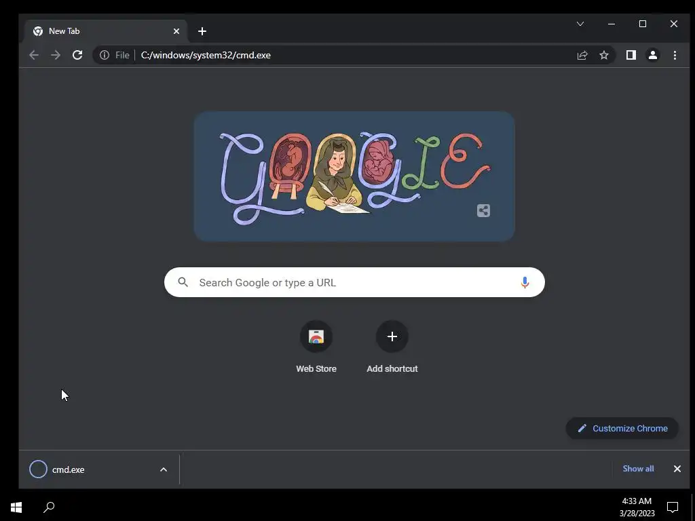695x521 pixels.
Task: Open the Web Store shortcut
Action: point(316,347)
